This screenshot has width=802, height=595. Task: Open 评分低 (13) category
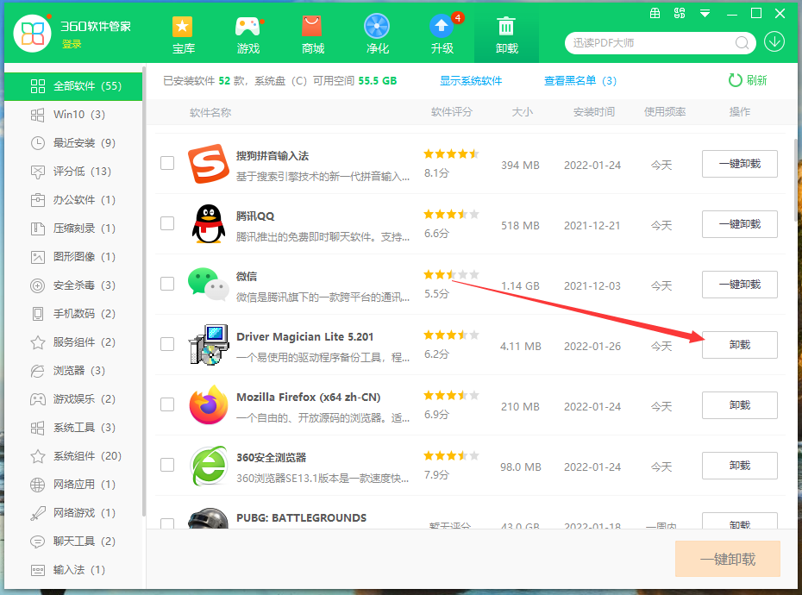point(73,172)
